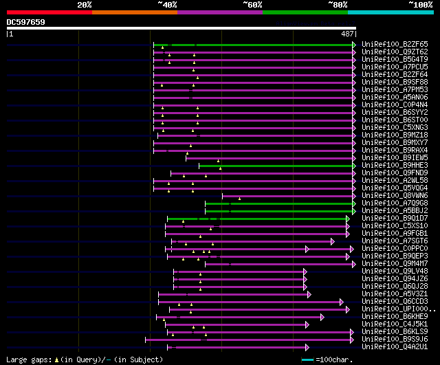The height and width of the screenshot is (365, 440).
Task: Click the green alignment bar for UniRef100_B2ZF65
Action: [254, 45]
